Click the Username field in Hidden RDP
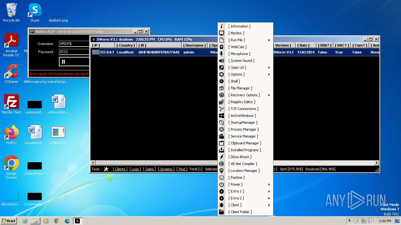The height and width of the screenshot is (225, 401). click(x=74, y=44)
